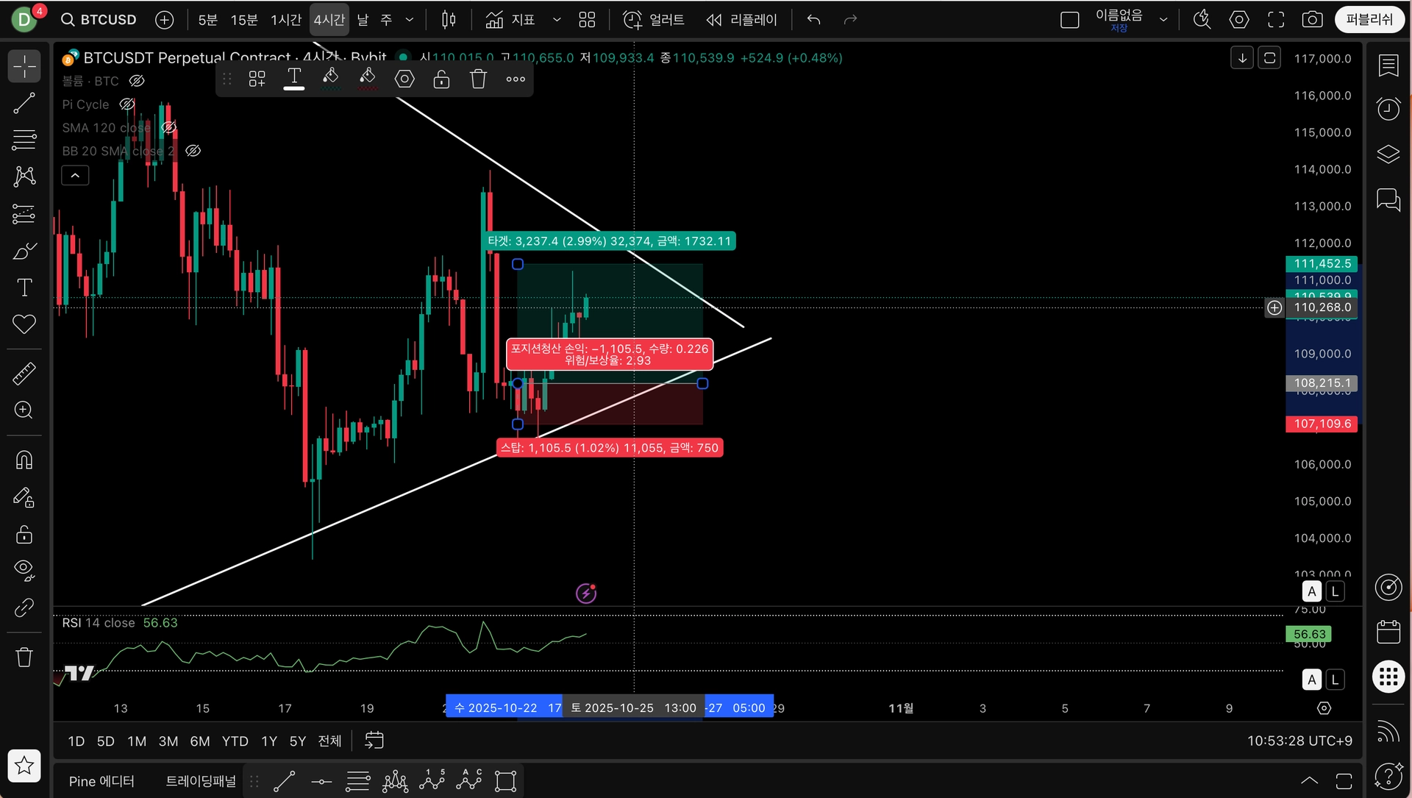Screen dimensions: 1412x798
Task: Toggle visibility of Pi Cycle indicator
Action: 127,104
